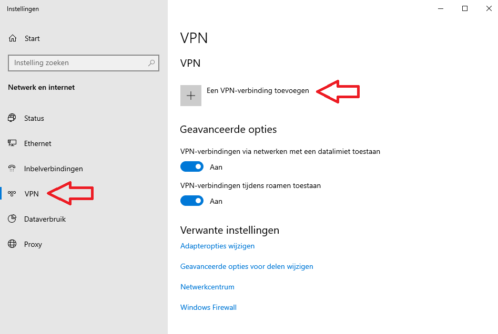This screenshot has width=498, height=334.
Task: Select Dataverbruik in the sidebar
Action: (x=45, y=219)
